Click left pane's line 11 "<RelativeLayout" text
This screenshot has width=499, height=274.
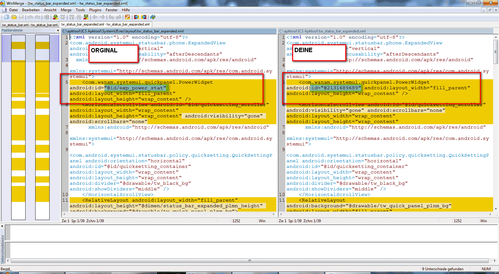pos(105,200)
